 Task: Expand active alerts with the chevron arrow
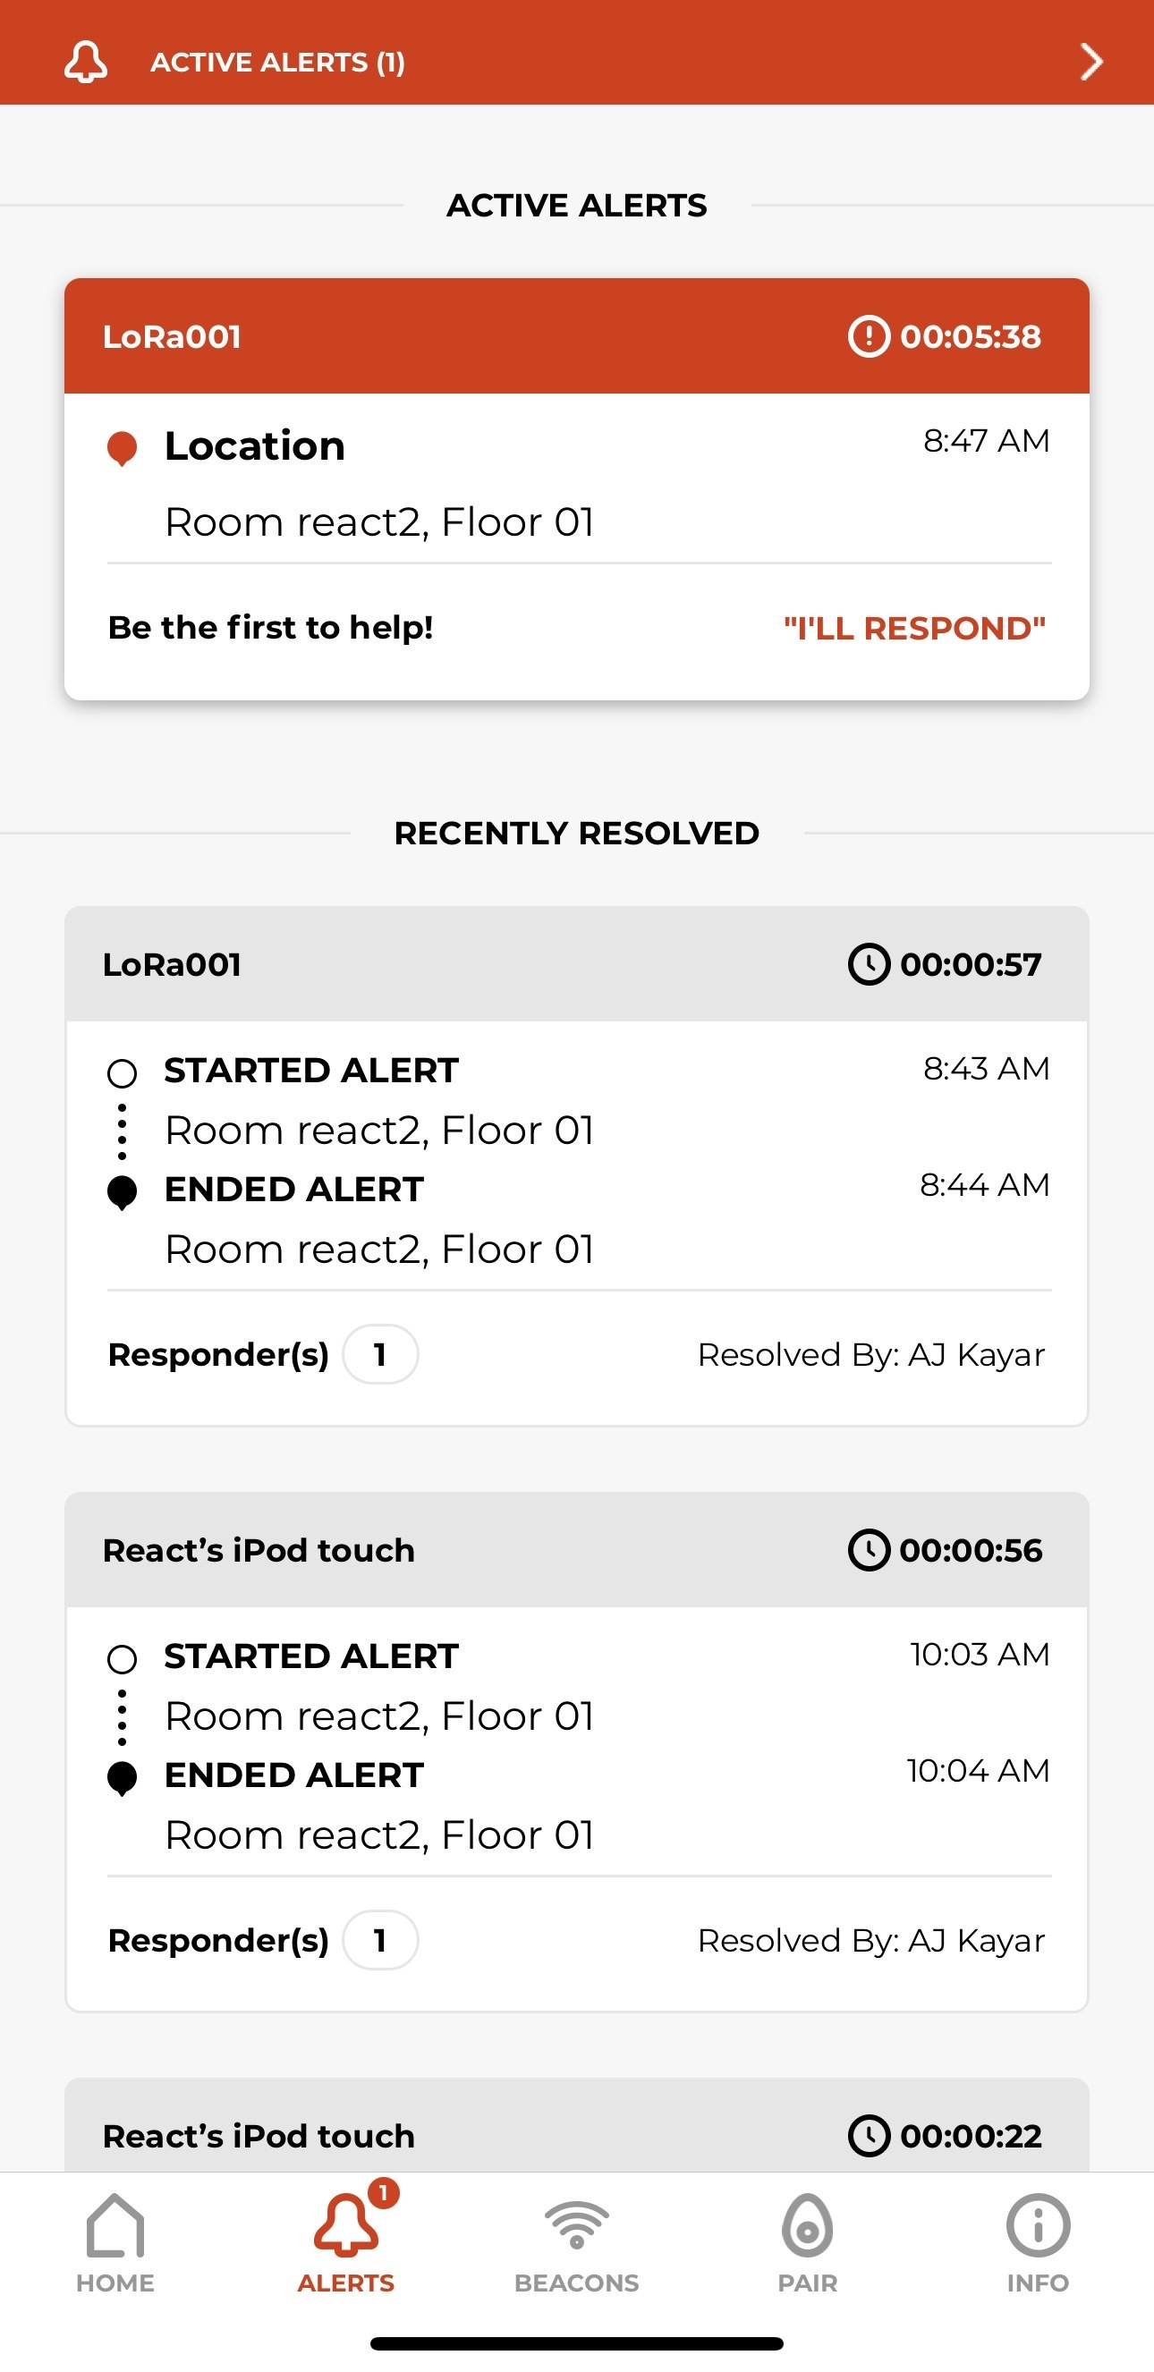1091,62
